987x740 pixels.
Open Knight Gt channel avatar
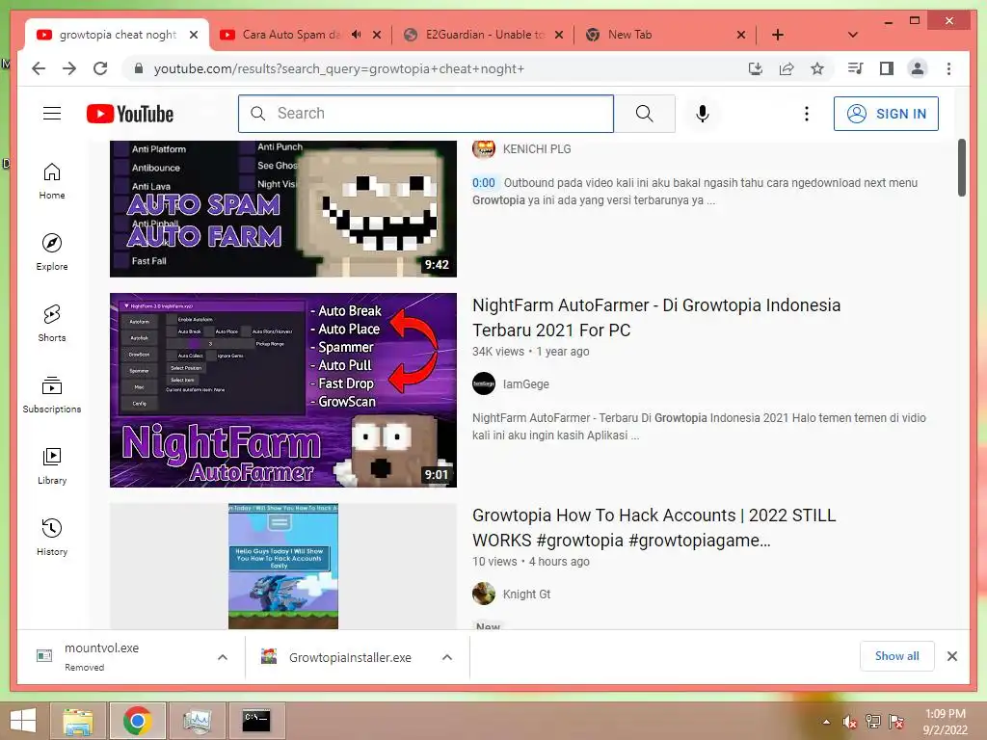click(484, 594)
